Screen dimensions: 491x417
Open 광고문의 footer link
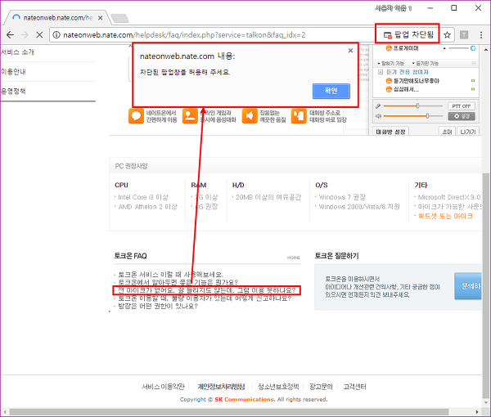(321, 387)
